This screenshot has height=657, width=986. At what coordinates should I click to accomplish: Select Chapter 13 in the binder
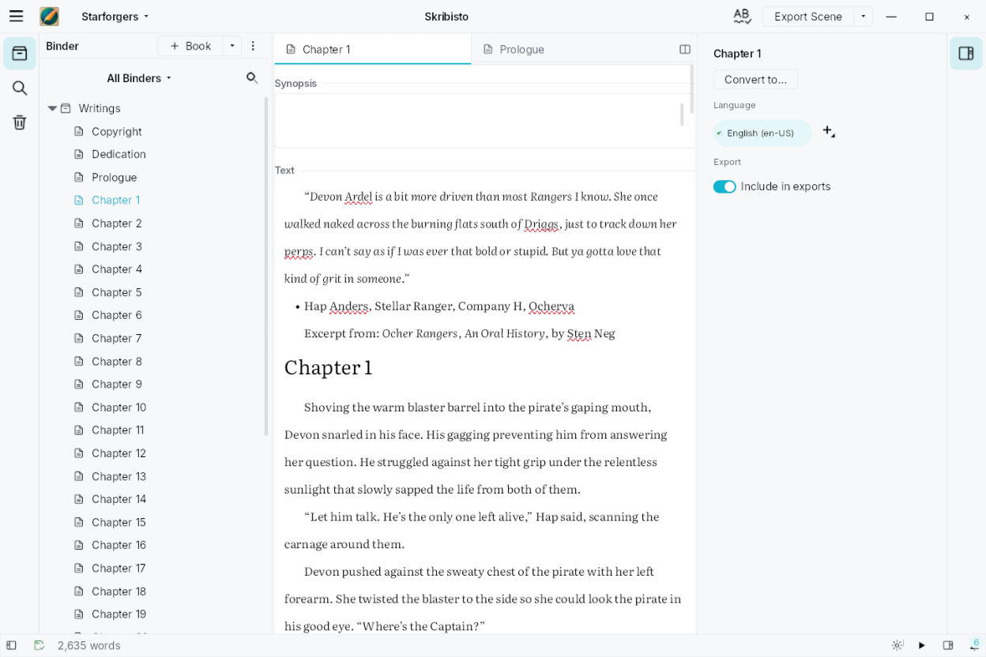click(x=119, y=476)
